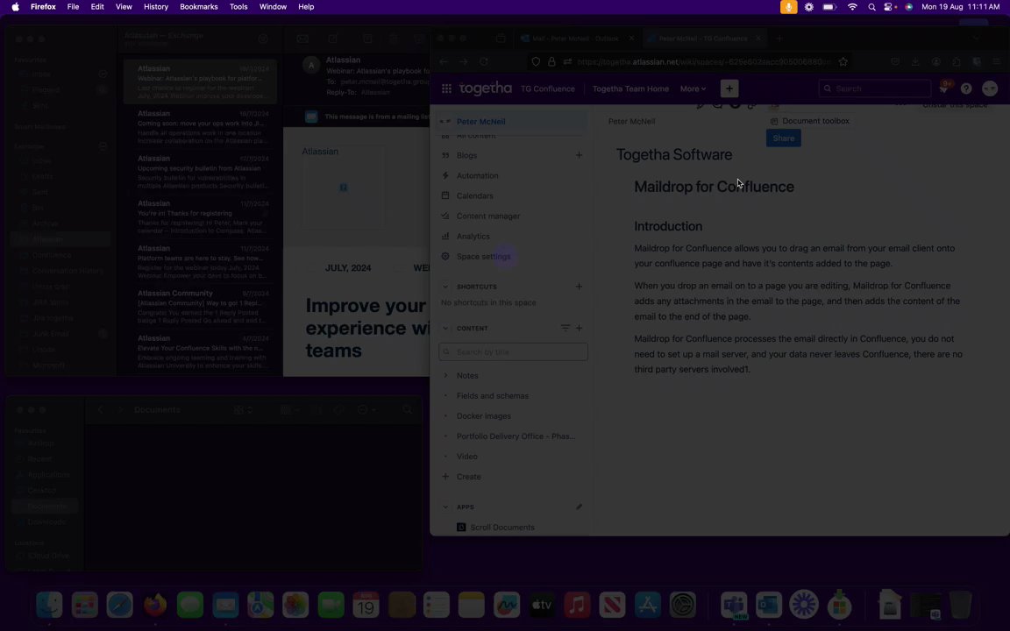This screenshot has width=1010, height=631.
Task: Open the Bookmarks menu
Action: (198, 7)
